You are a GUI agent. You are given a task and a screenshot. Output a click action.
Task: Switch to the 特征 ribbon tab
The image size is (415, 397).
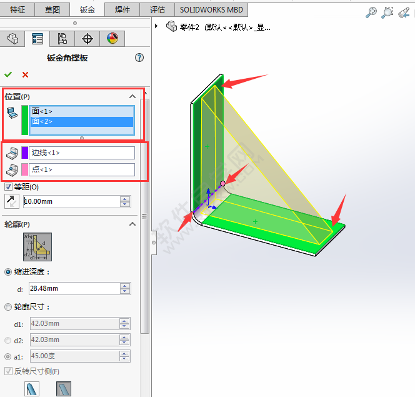click(17, 10)
